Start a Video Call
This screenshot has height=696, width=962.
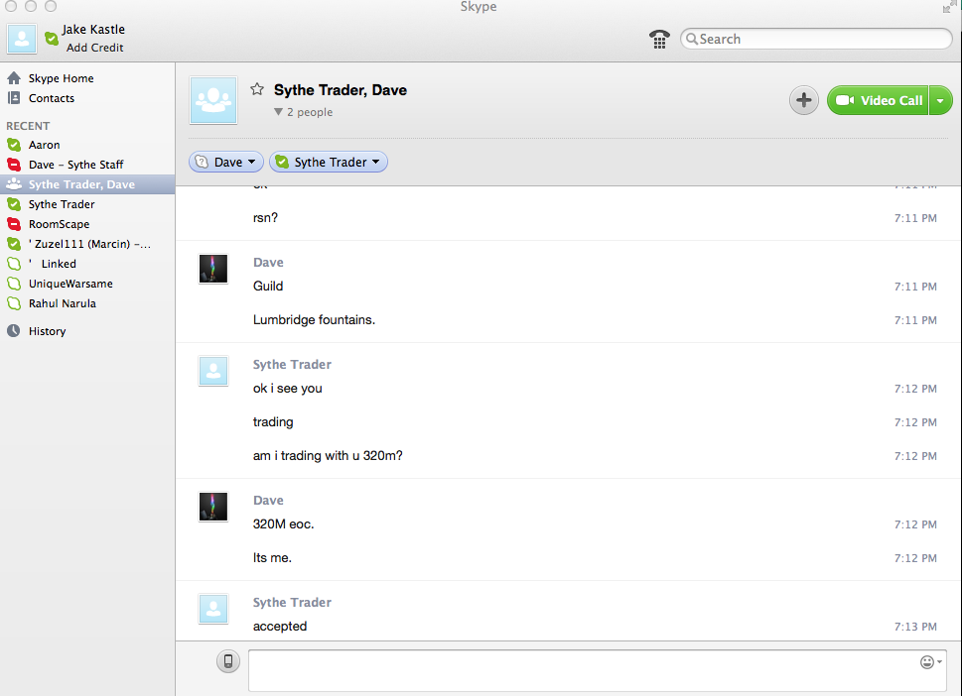[x=878, y=100]
